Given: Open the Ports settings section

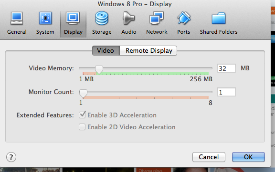Looking at the screenshot, I should [x=183, y=23].
